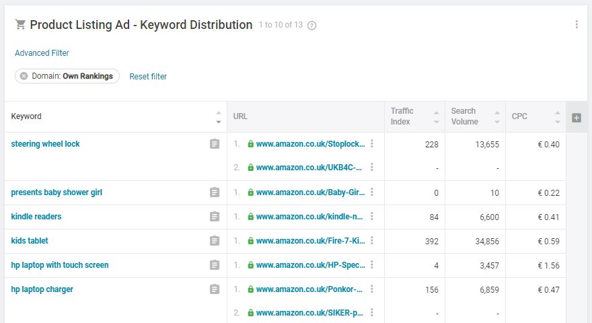The height and width of the screenshot is (323, 592).
Task: Open the kids tablet keyword
Action: [30, 241]
